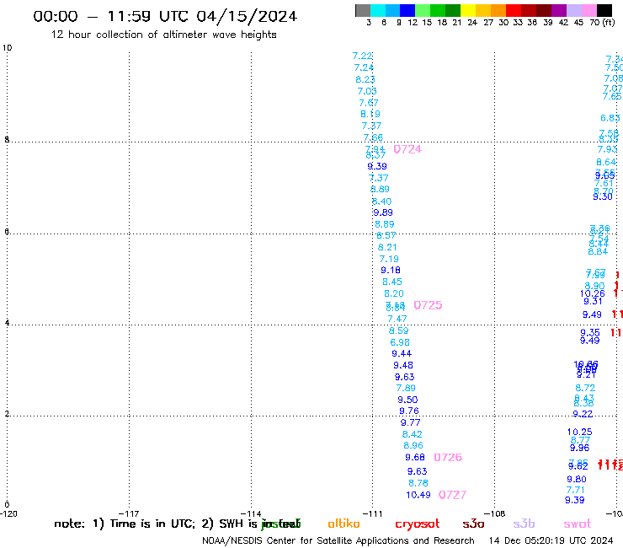Click the dark blue value 9.89

point(383,212)
